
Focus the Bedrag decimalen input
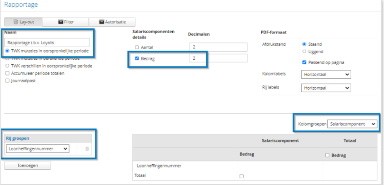(218, 58)
